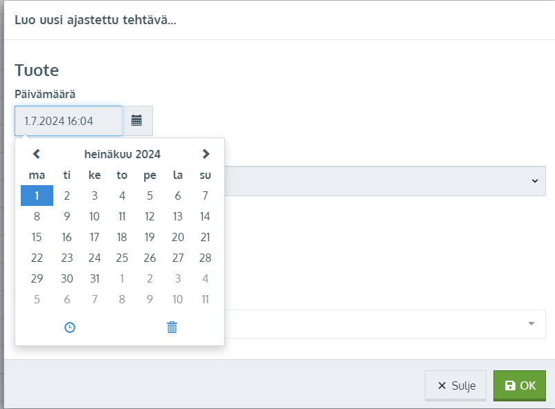The width and height of the screenshot is (555, 409).
Task: Select July 11 in the second week
Action: point(122,216)
